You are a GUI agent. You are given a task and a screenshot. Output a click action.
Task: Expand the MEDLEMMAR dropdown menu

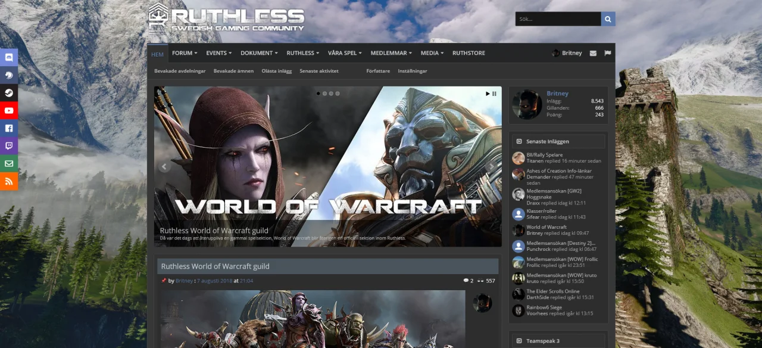point(391,53)
